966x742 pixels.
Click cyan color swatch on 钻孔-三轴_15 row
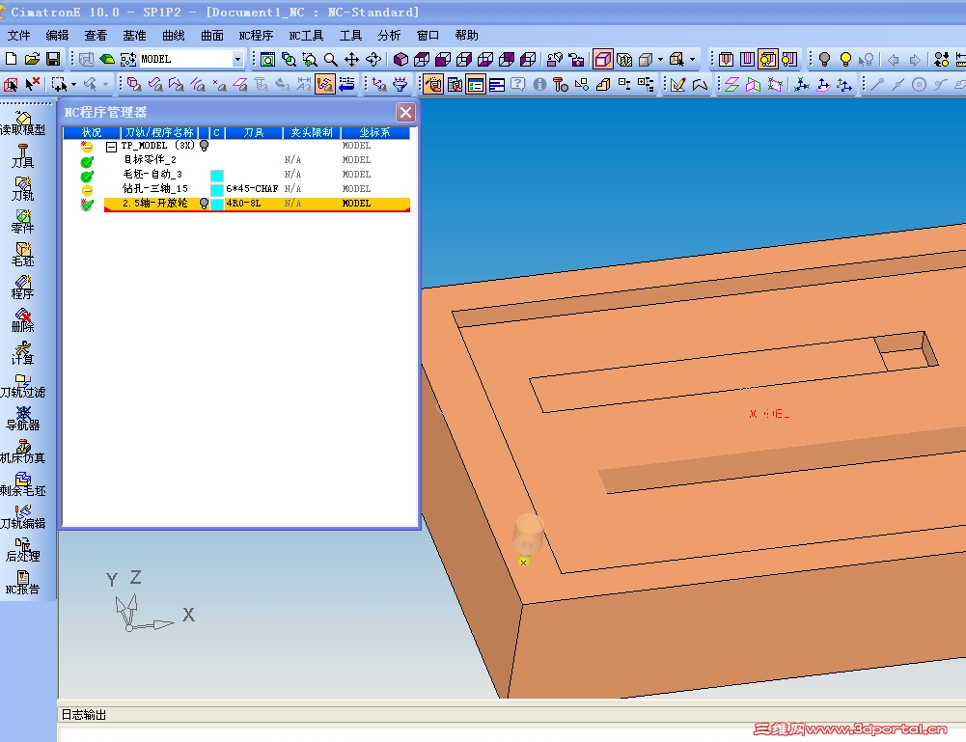217,189
